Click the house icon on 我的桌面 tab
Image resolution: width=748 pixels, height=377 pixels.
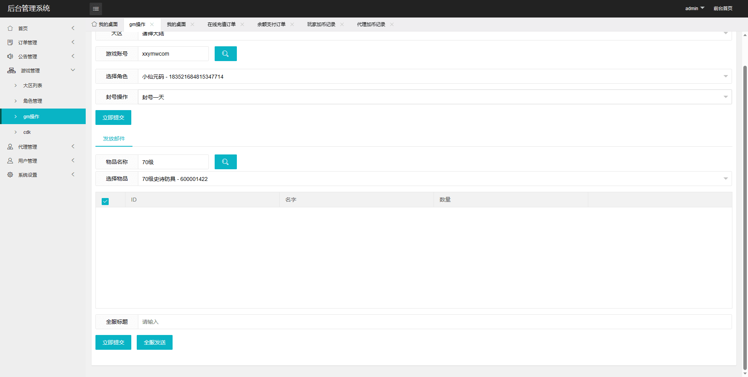coord(94,24)
